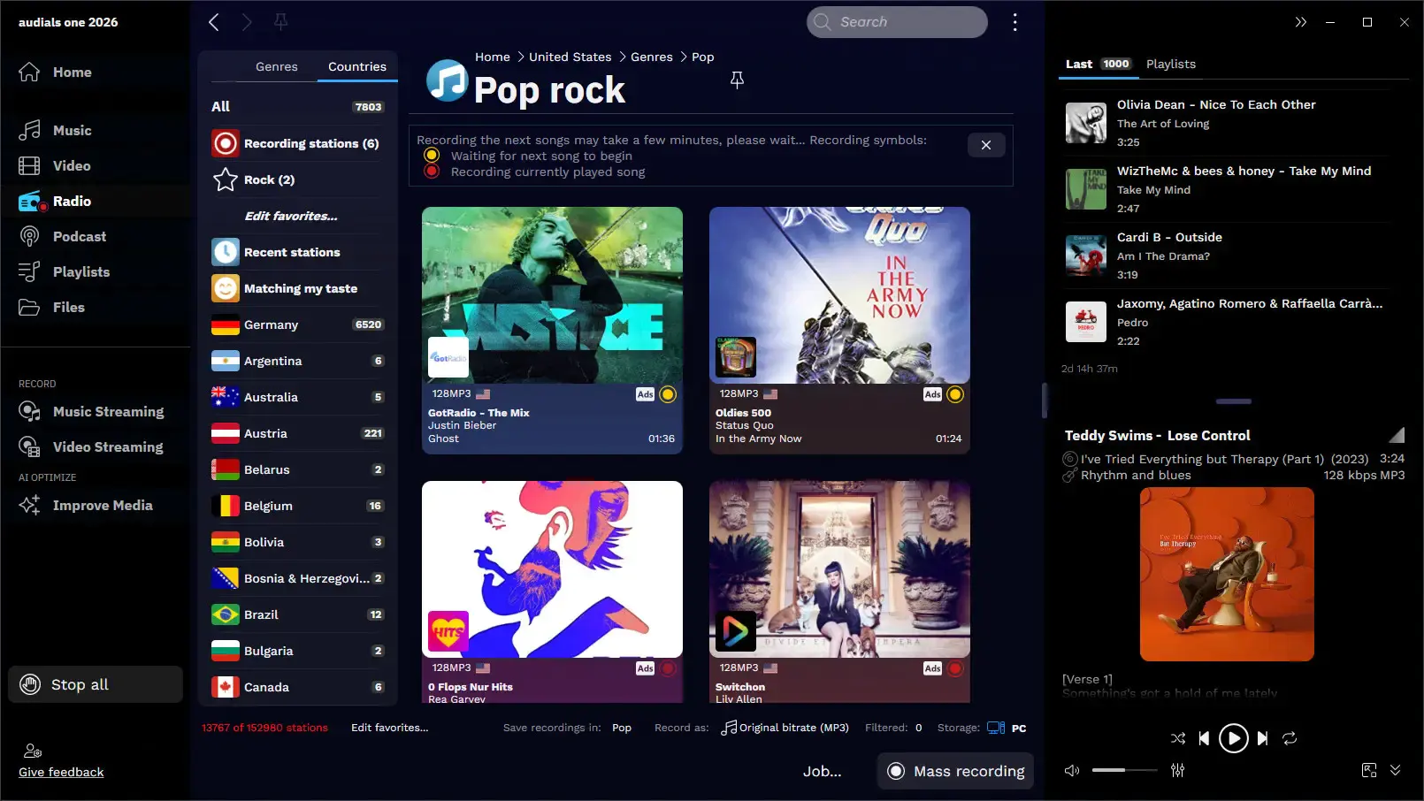
Task: Switch the player to mini mode
Action: click(x=1369, y=770)
